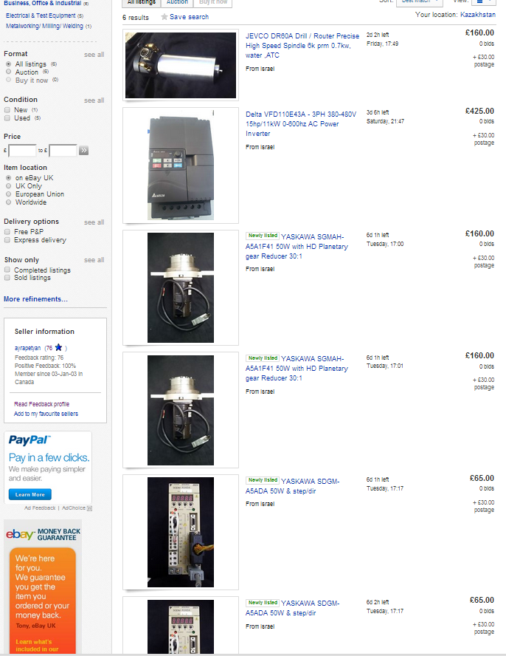
Task: Open the JEVCO spindle product thumbnail
Action: (181, 65)
